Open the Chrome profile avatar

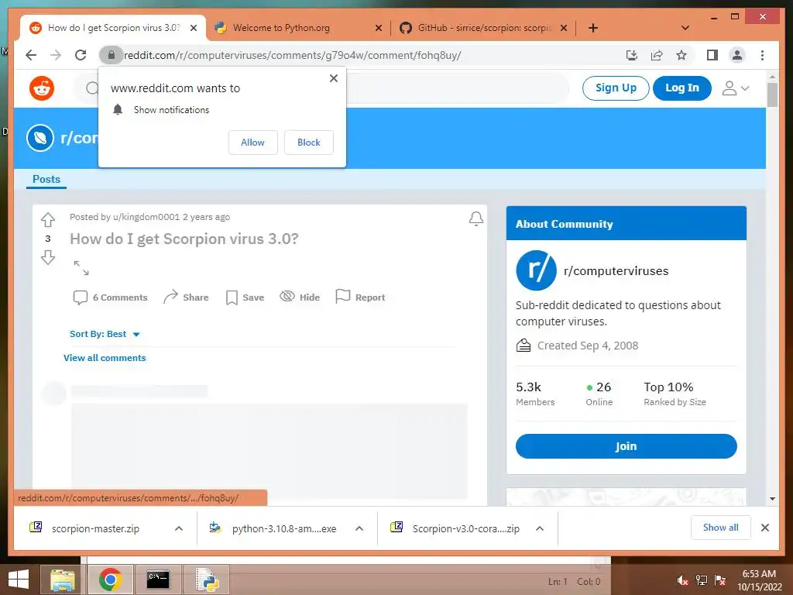pyautogui.click(x=737, y=55)
